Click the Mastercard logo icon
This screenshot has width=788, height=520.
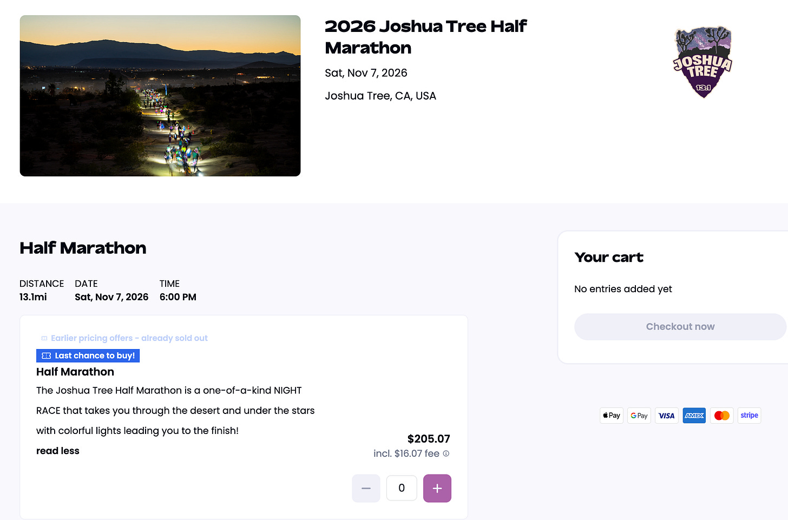[x=722, y=416]
